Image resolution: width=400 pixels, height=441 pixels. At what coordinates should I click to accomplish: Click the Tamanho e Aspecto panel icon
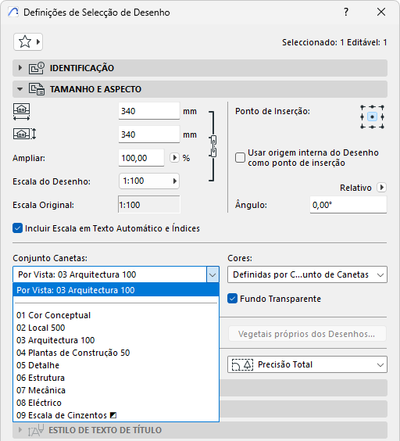coord(37,89)
